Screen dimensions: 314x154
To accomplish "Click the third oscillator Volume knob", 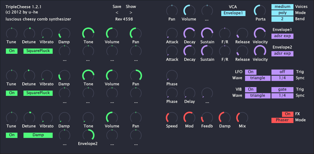I will pos(112,117).
